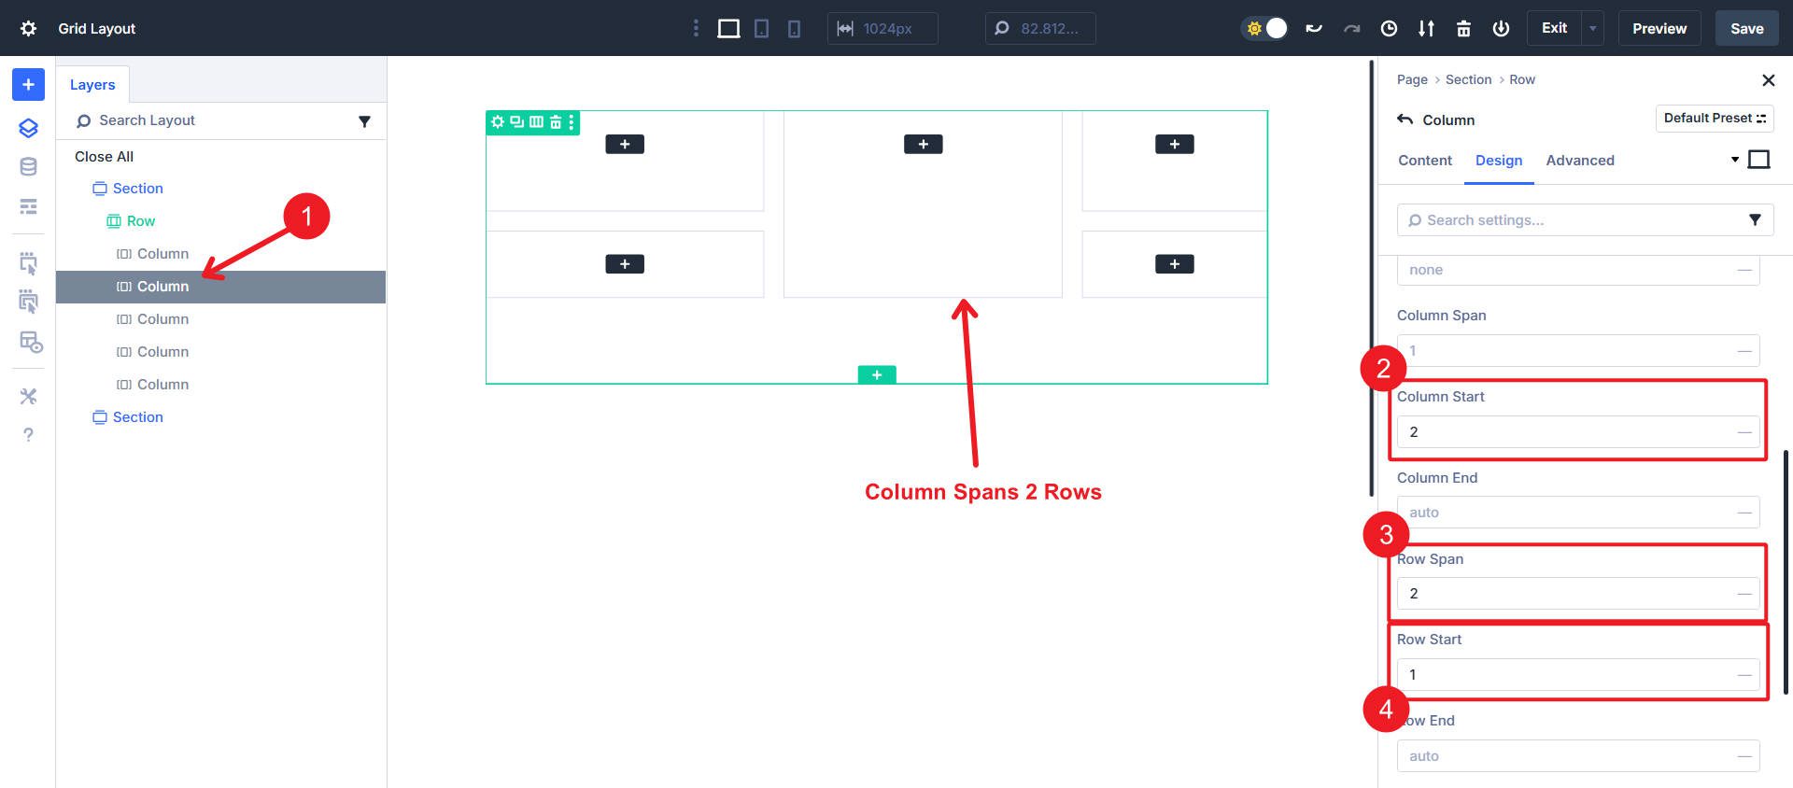This screenshot has width=1793, height=788.
Task: Open the Default Preset dropdown
Action: pyautogui.click(x=1714, y=119)
